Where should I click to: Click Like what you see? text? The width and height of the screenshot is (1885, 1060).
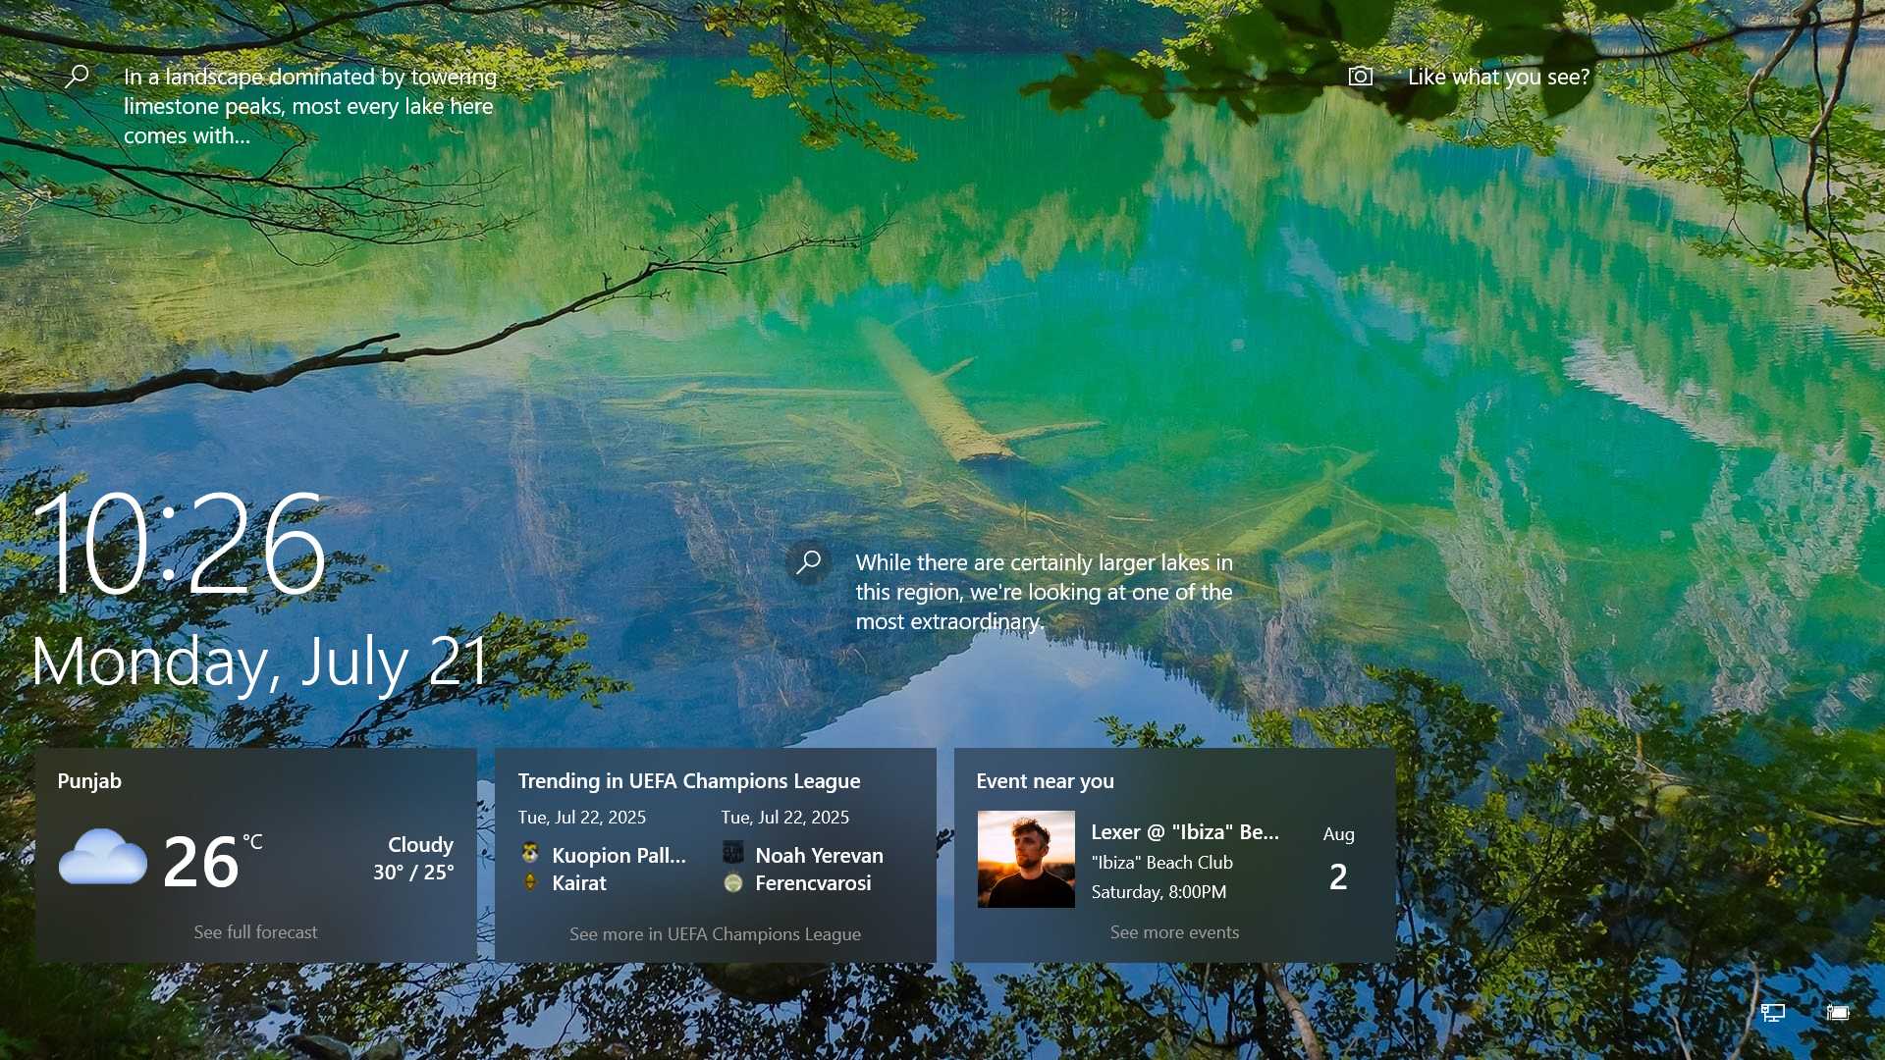pyautogui.click(x=1498, y=77)
